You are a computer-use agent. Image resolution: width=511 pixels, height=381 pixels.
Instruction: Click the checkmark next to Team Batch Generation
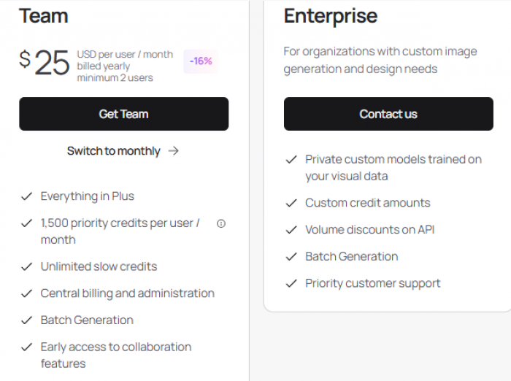pyautogui.click(x=26, y=320)
